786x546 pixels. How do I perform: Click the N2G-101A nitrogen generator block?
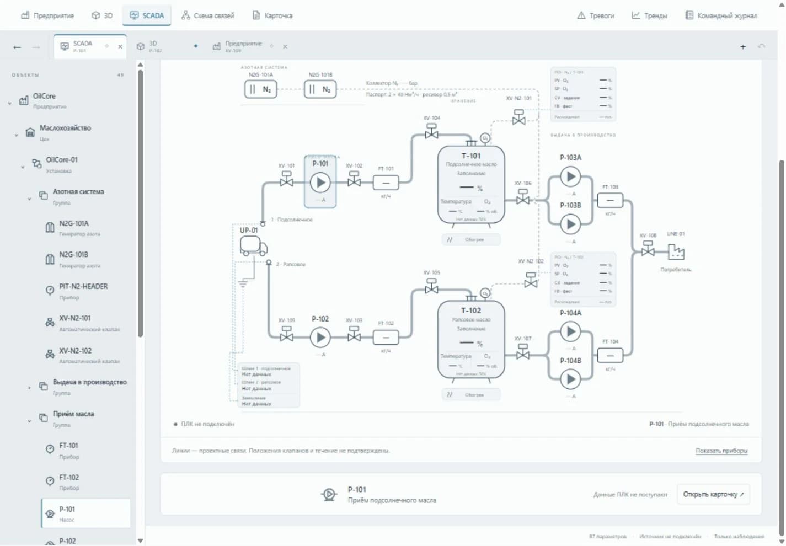click(x=260, y=89)
